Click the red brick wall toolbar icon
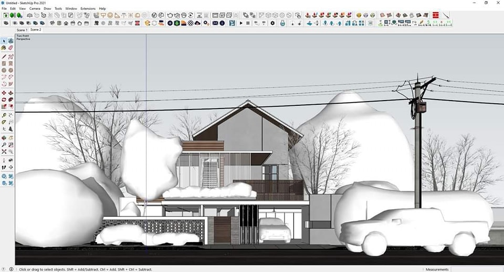Viewport: 504px width, 272px height. 435,15
